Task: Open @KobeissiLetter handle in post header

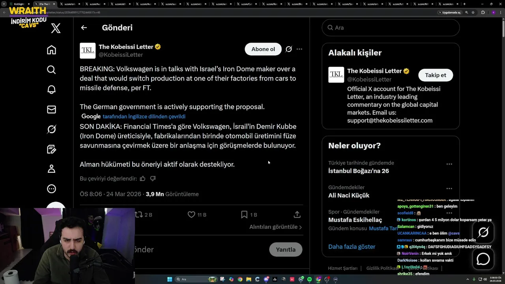Action: point(121,55)
